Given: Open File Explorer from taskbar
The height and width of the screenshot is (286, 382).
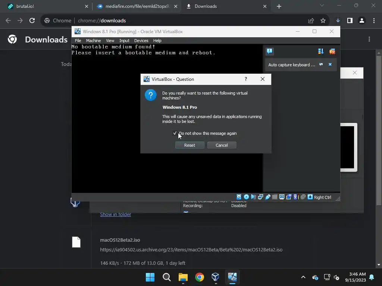Looking at the screenshot, I should click(x=183, y=277).
